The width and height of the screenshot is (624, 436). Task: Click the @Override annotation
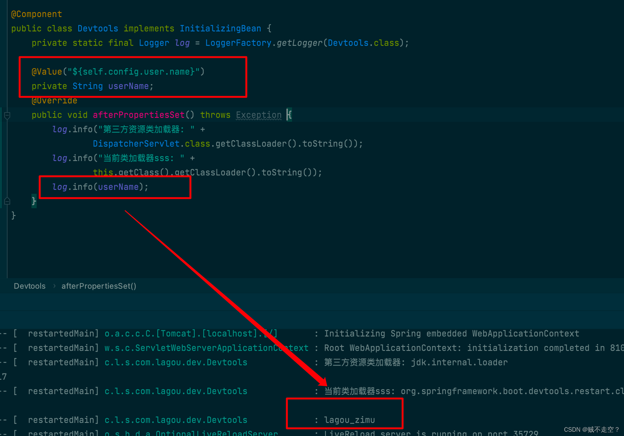54,100
